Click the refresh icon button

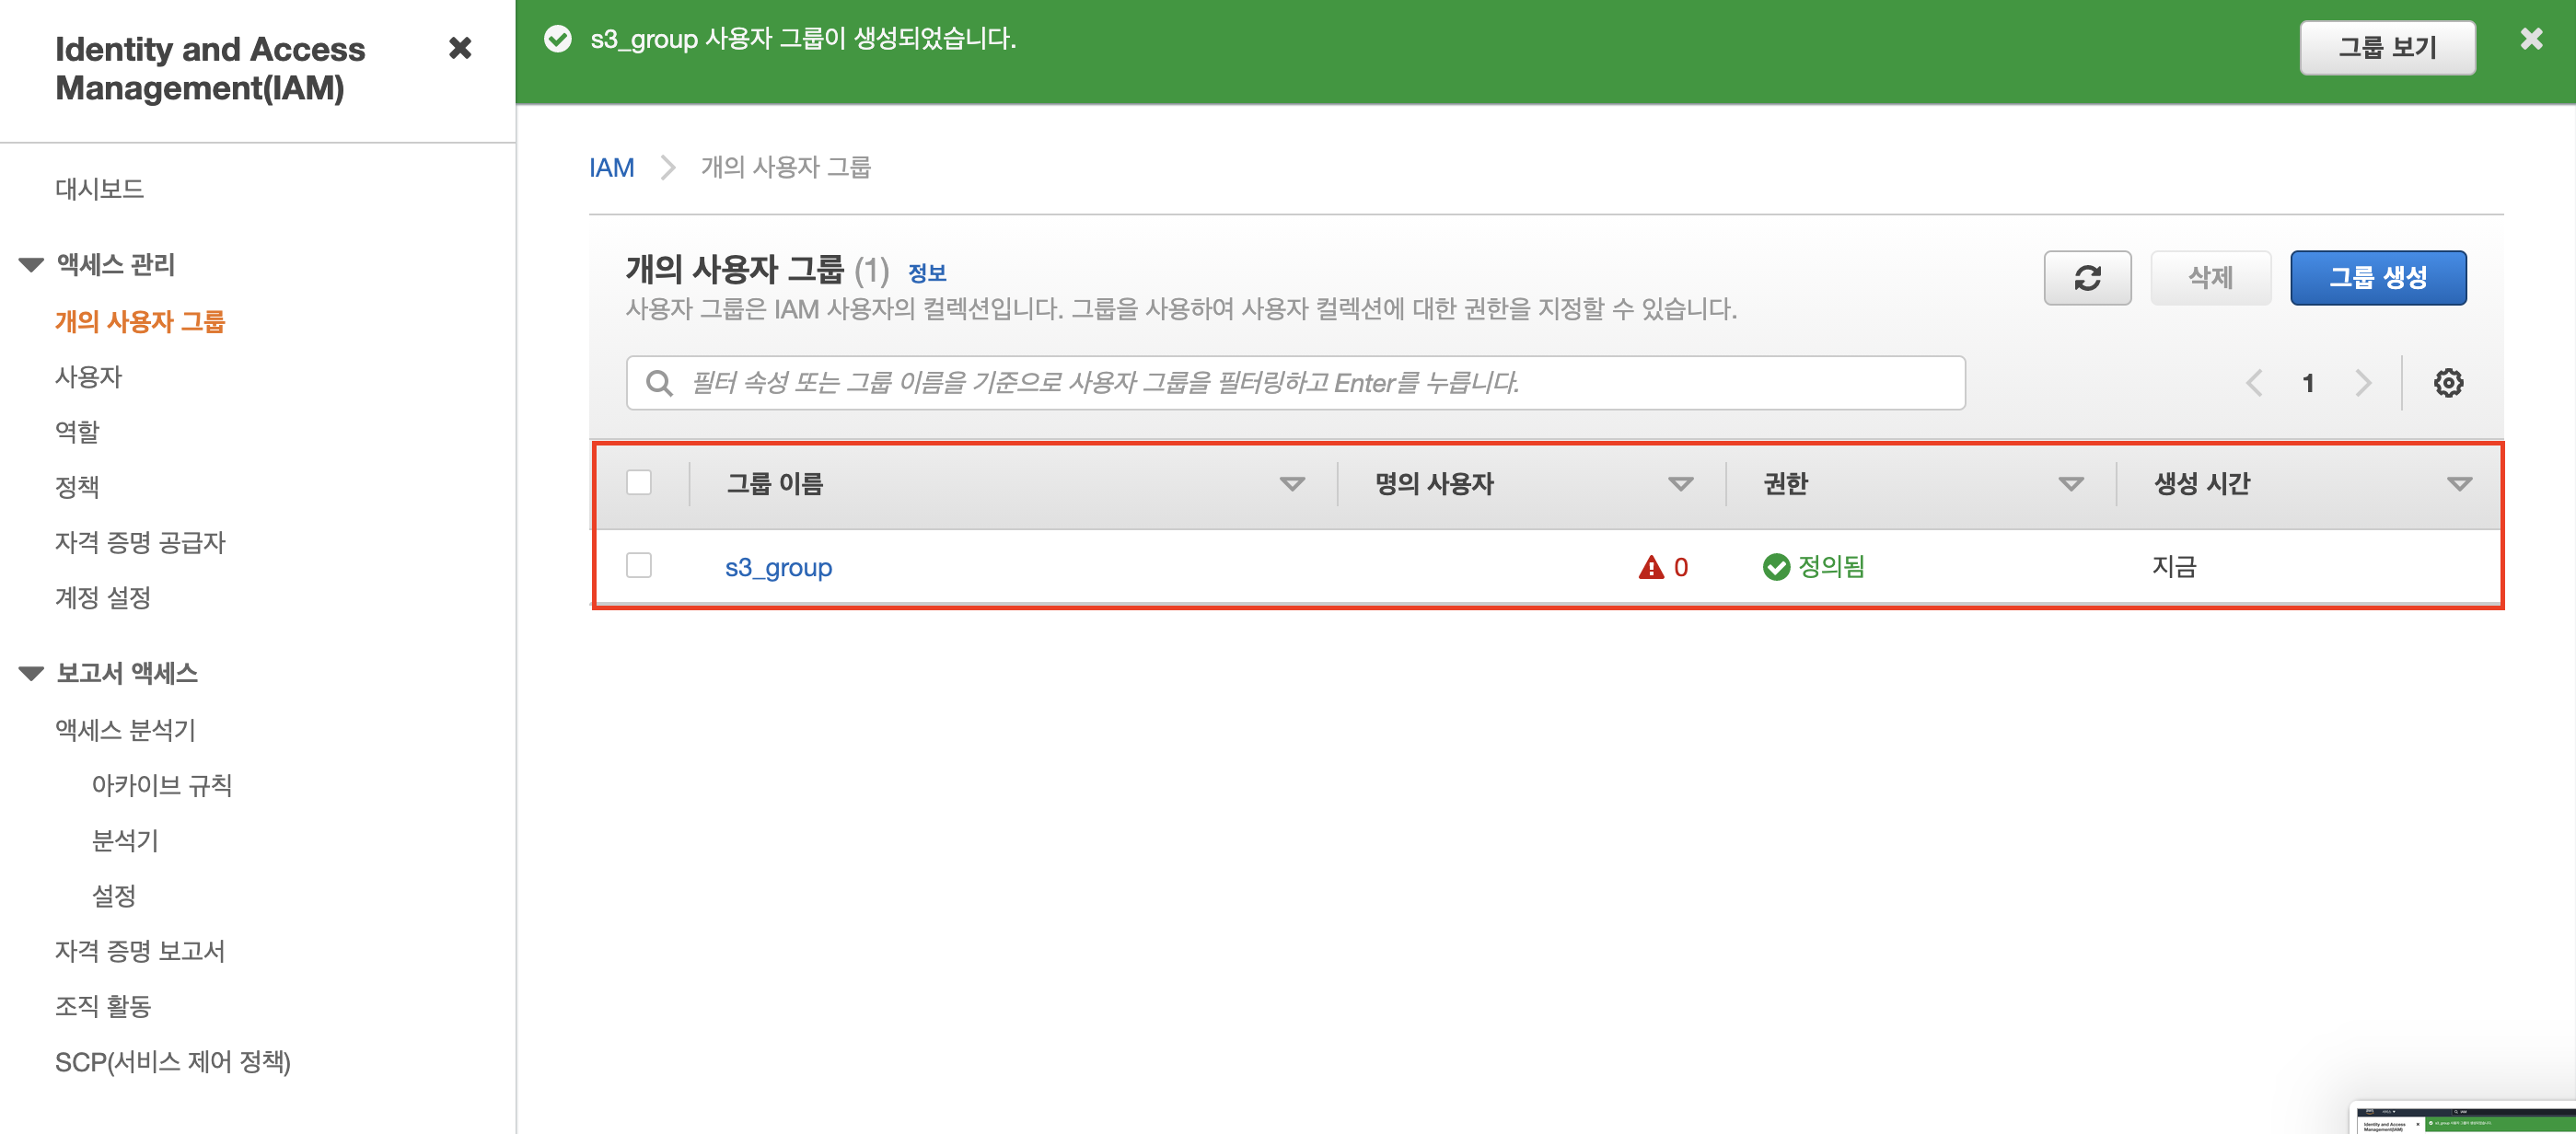coord(2086,278)
